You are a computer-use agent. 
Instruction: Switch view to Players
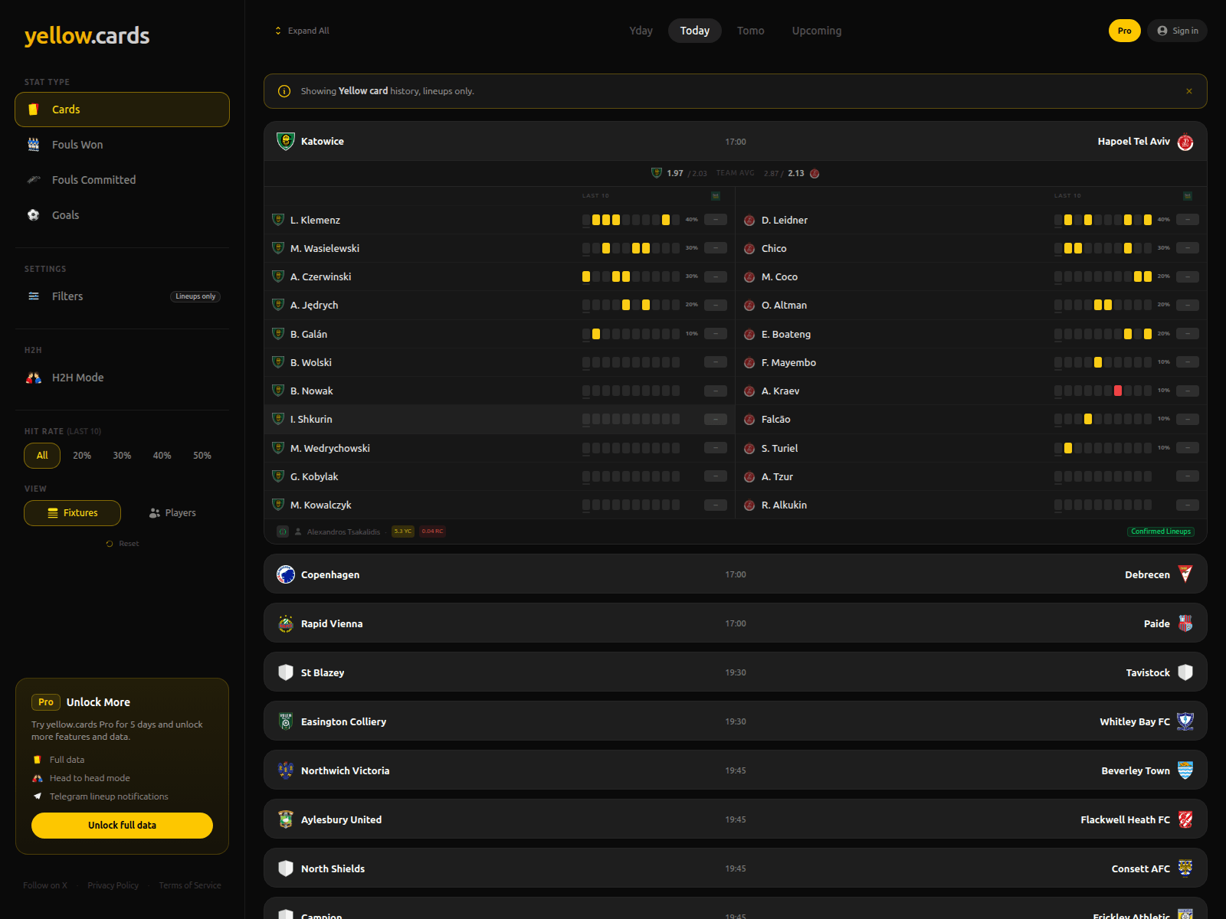click(172, 513)
